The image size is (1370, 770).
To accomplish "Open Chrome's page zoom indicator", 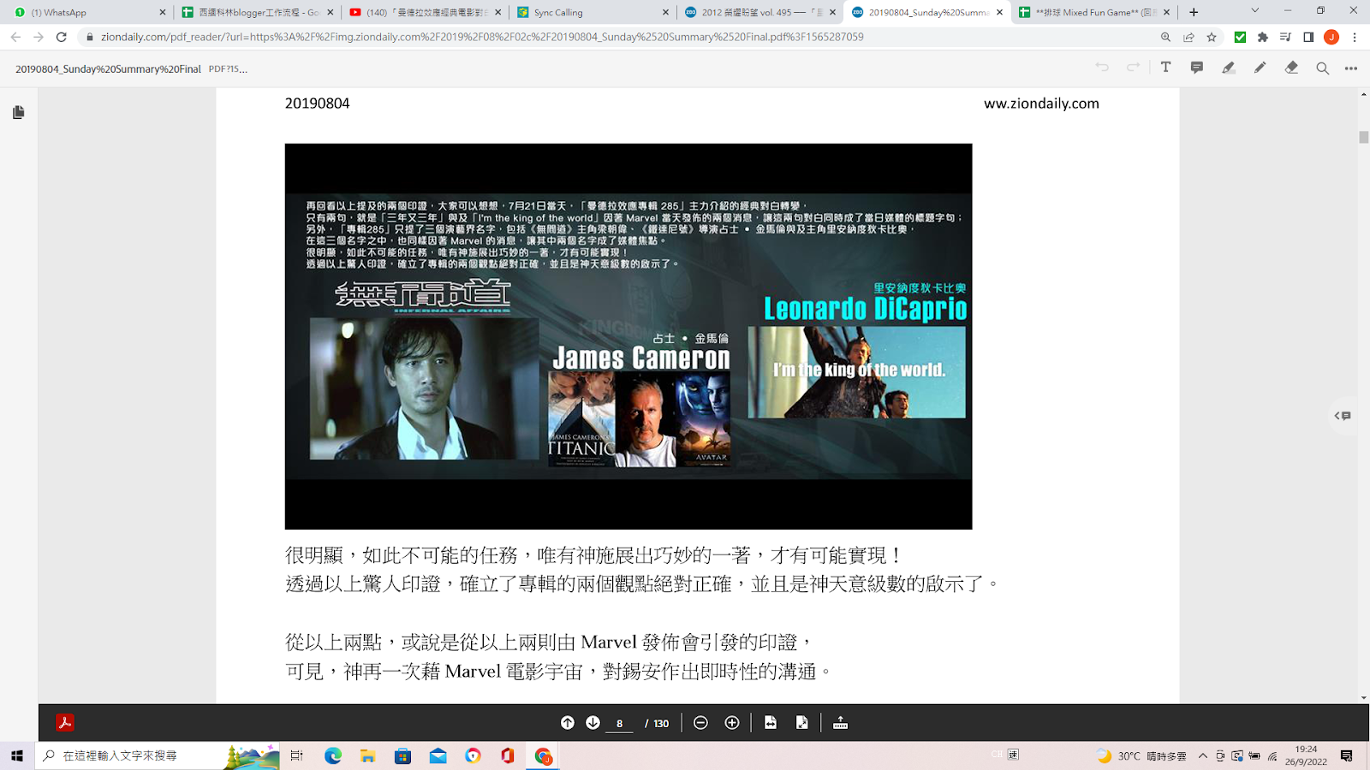I will [1165, 37].
